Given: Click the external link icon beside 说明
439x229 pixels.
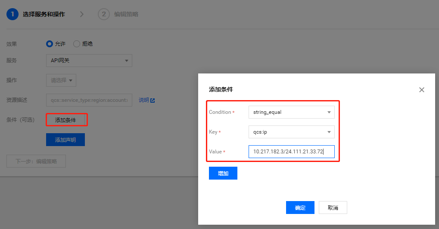Looking at the screenshot, I should point(153,101).
